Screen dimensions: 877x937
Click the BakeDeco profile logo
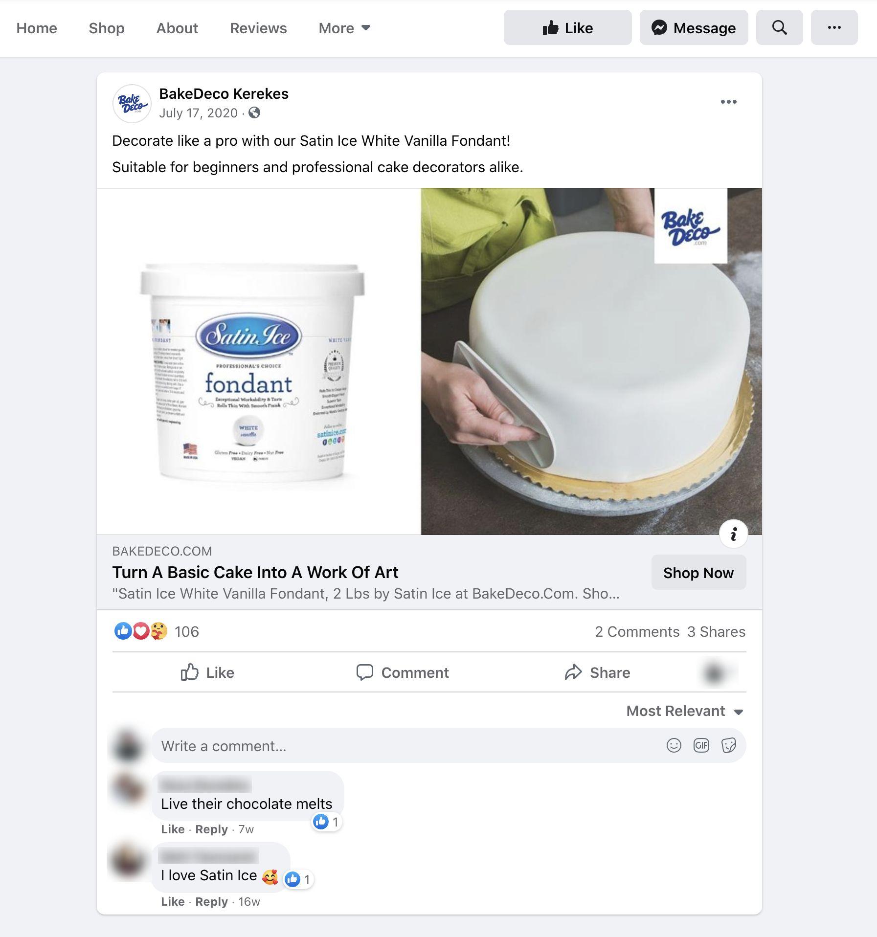(132, 104)
